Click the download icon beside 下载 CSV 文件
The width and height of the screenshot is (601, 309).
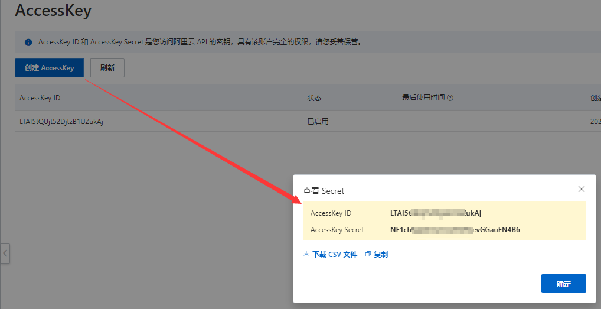[306, 254]
